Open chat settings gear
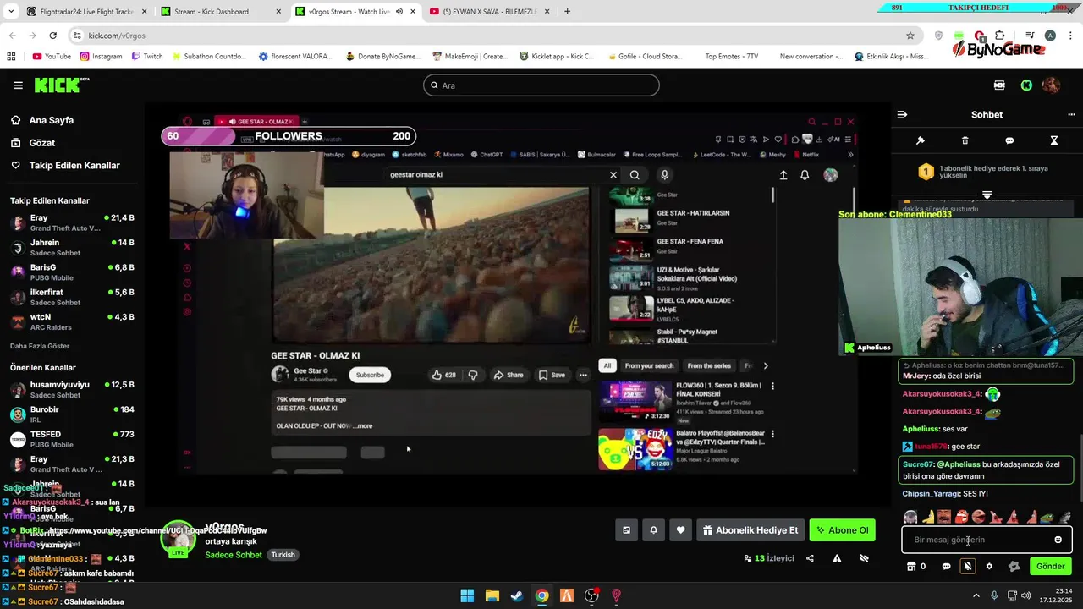Viewport: 1083px width, 609px height. (989, 566)
